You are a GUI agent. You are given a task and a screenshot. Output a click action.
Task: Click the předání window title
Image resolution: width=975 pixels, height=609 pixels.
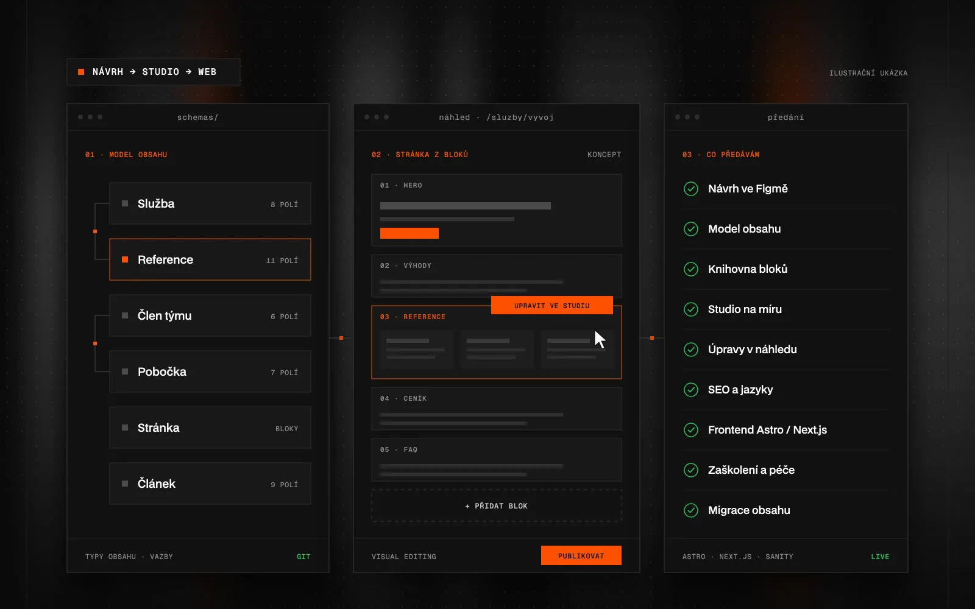click(785, 118)
